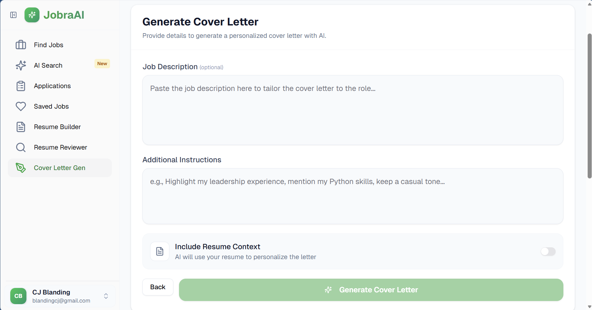The image size is (592, 310).
Task: Click the AI Search sparkle icon
Action: (x=21, y=65)
